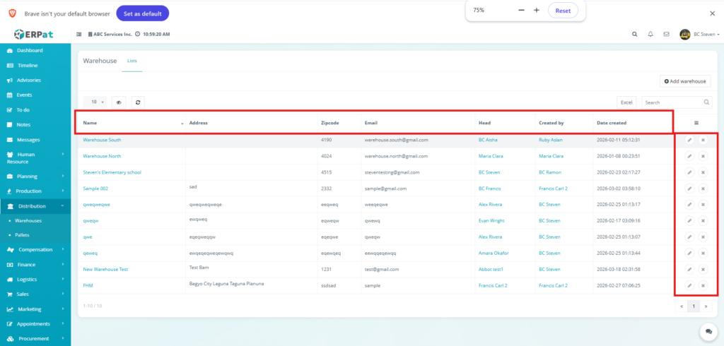Open the BC Steven user profile dropdown

pos(700,34)
